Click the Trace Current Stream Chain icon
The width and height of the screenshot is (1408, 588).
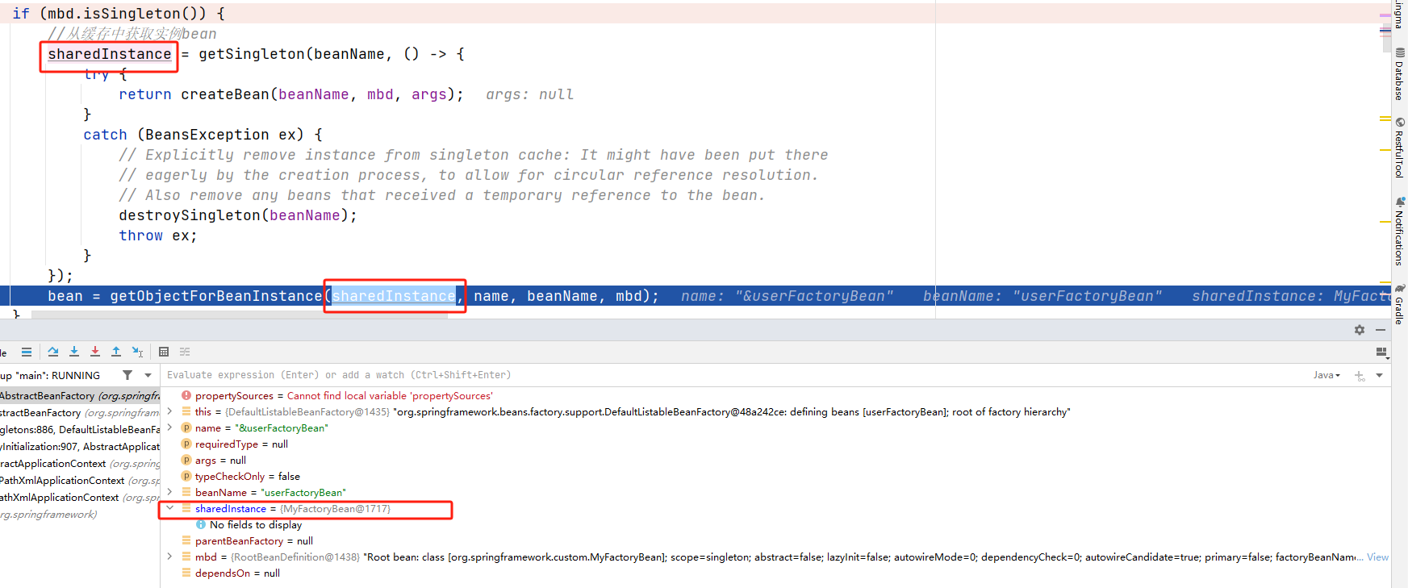point(185,352)
